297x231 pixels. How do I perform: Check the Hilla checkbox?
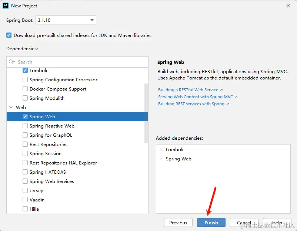click(x=25, y=209)
